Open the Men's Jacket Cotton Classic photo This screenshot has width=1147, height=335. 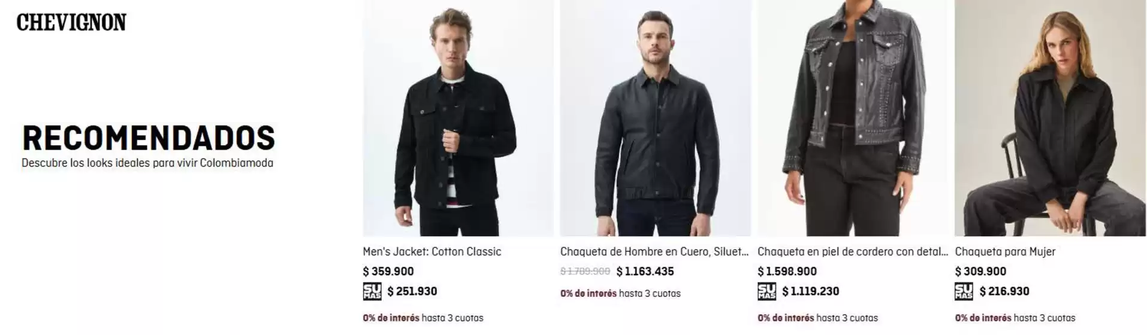click(458, 118)
